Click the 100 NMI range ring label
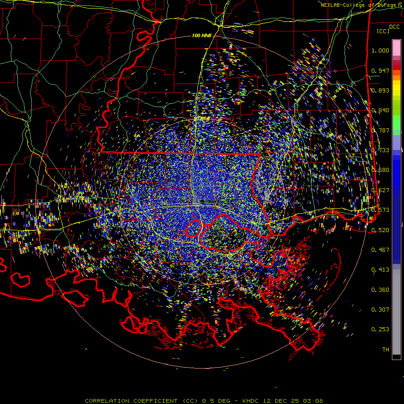 tap(202, 35)
